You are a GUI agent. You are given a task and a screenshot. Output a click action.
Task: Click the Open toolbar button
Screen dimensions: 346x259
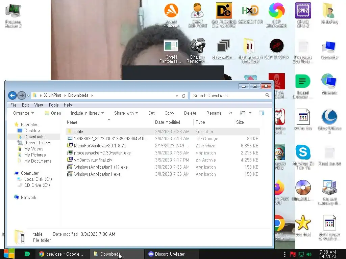tap(53, 113)
